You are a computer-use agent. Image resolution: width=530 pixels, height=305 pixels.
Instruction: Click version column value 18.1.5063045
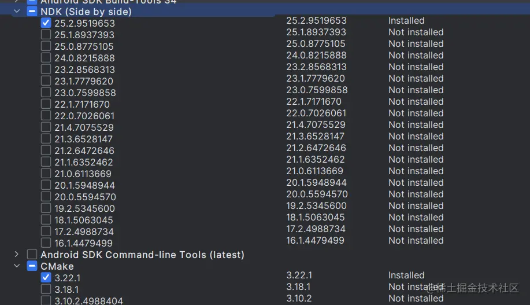click(x=316, y=217)
